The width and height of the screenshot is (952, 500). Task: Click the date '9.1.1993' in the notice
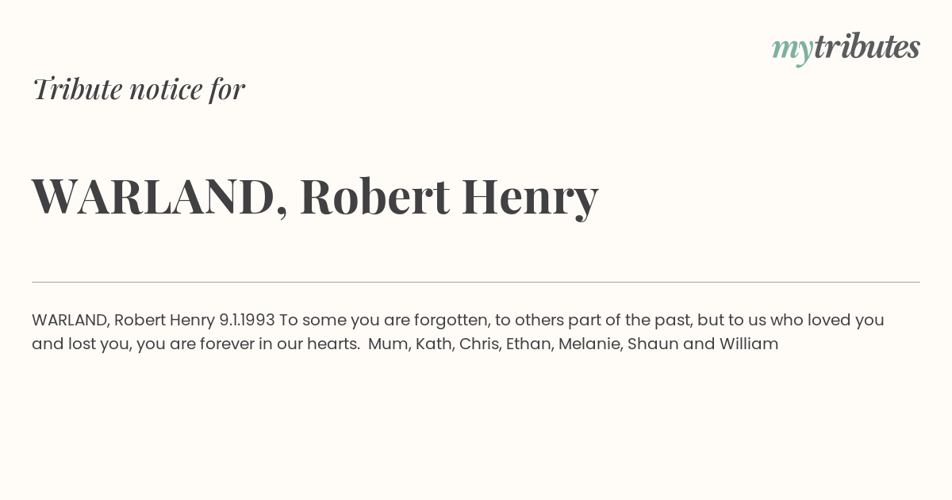(247, 320)
